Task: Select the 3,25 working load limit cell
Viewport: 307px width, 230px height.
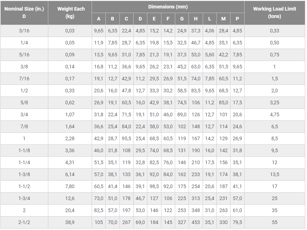Action: click(x=275, y=102)
